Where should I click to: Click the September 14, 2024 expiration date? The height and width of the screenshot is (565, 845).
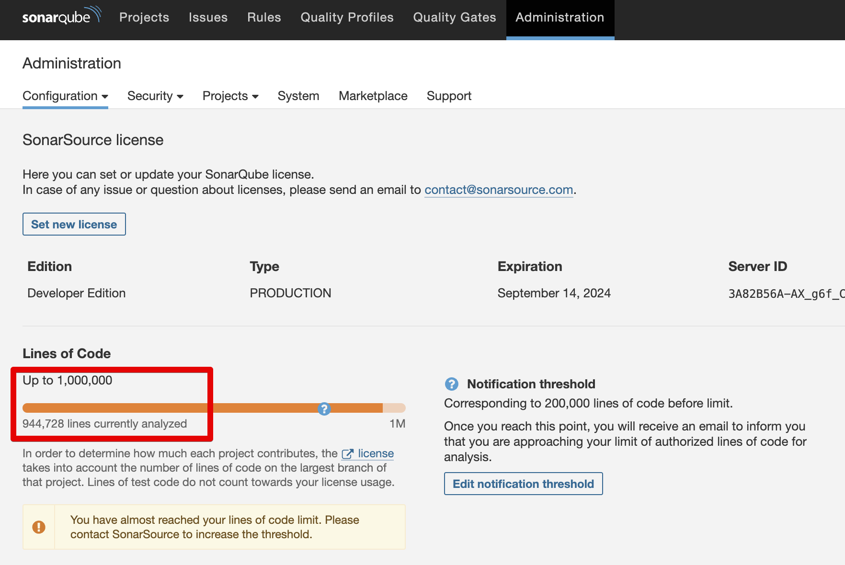pyautogui.click(x=554, y=293)
